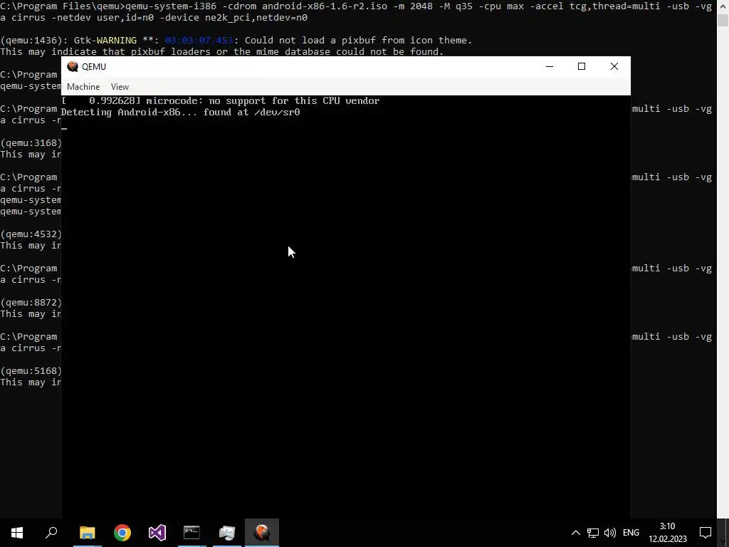Open the Machine menu in QEMU
Image resolution: width=729 pixels, height=547 pixels.
pos(83,87)
